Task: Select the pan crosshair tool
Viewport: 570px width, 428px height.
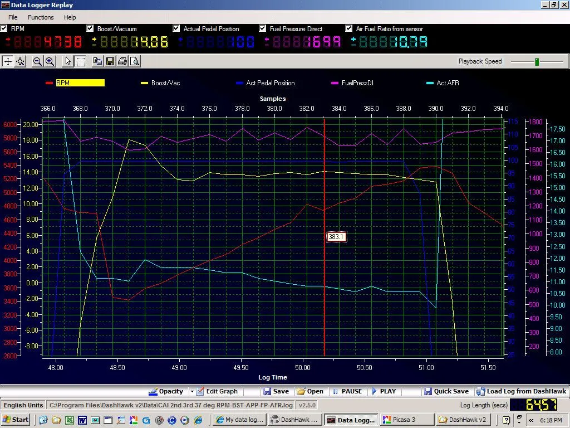Action: (x=8, y=61)
